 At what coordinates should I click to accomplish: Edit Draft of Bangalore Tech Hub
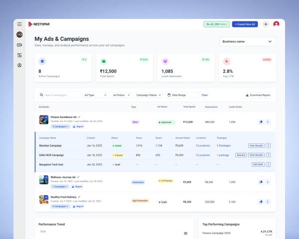point(258,164)
